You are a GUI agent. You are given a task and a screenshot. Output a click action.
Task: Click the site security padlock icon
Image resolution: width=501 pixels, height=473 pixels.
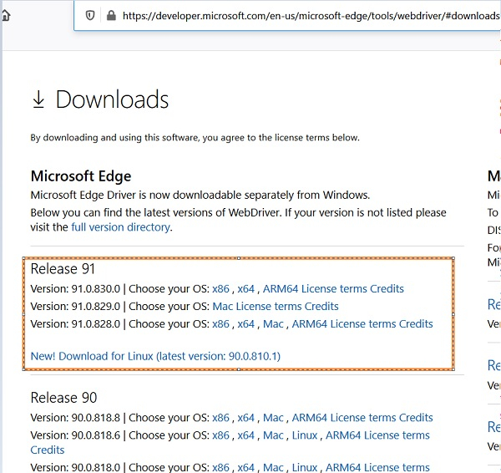(x=111, y=15)
